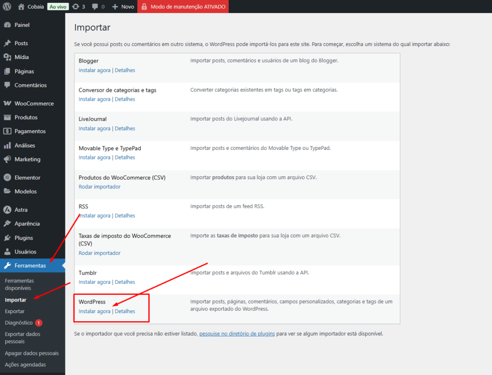Image resolution: width=492 pixels, height=375 pixels.
Task: Open Aparência via its paintbrush icon
Action: tap(8, 223)
